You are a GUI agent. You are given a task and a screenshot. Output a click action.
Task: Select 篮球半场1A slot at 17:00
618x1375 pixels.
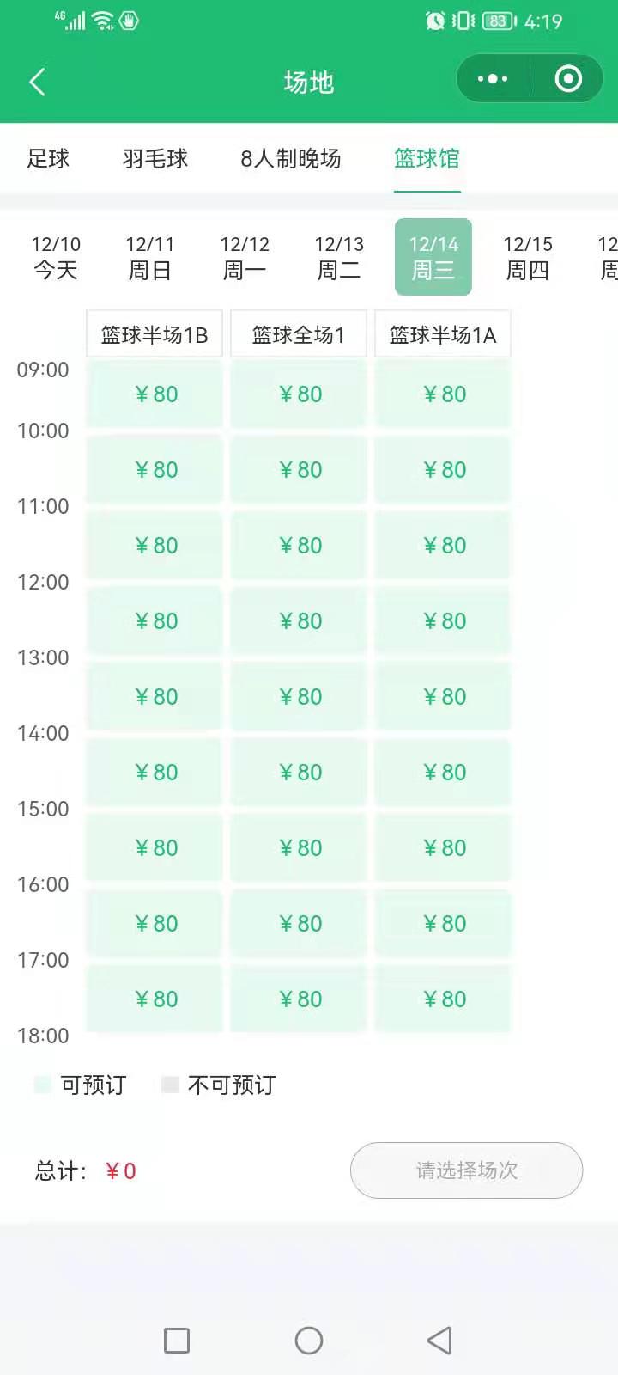coord(444,999)
